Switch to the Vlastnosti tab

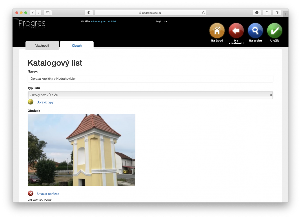[42, 45]
